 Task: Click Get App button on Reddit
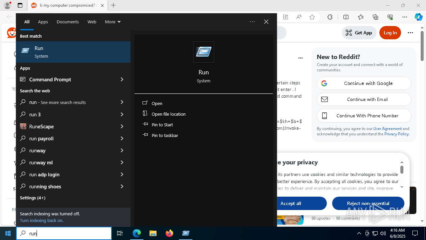pos(359,33)
